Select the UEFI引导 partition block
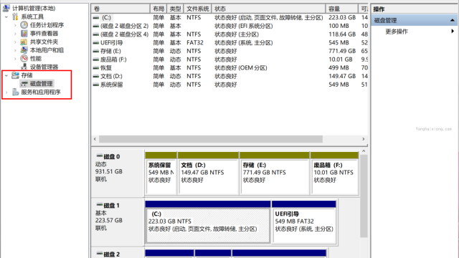Image resolution: width=459 pixels, height=258 pixels. pos(304,225)
